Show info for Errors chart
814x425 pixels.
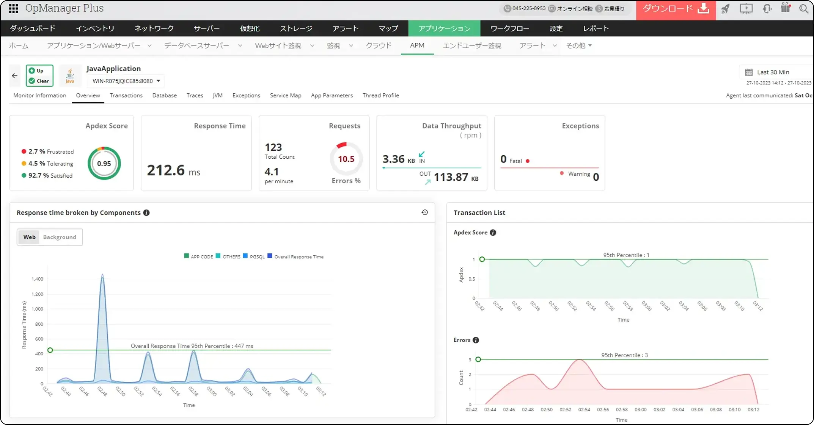point(476,340)
